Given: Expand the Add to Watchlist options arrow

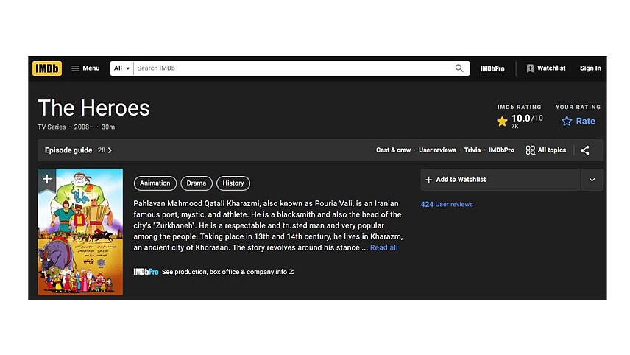Looking at the screenshot, I should point(592,180).
